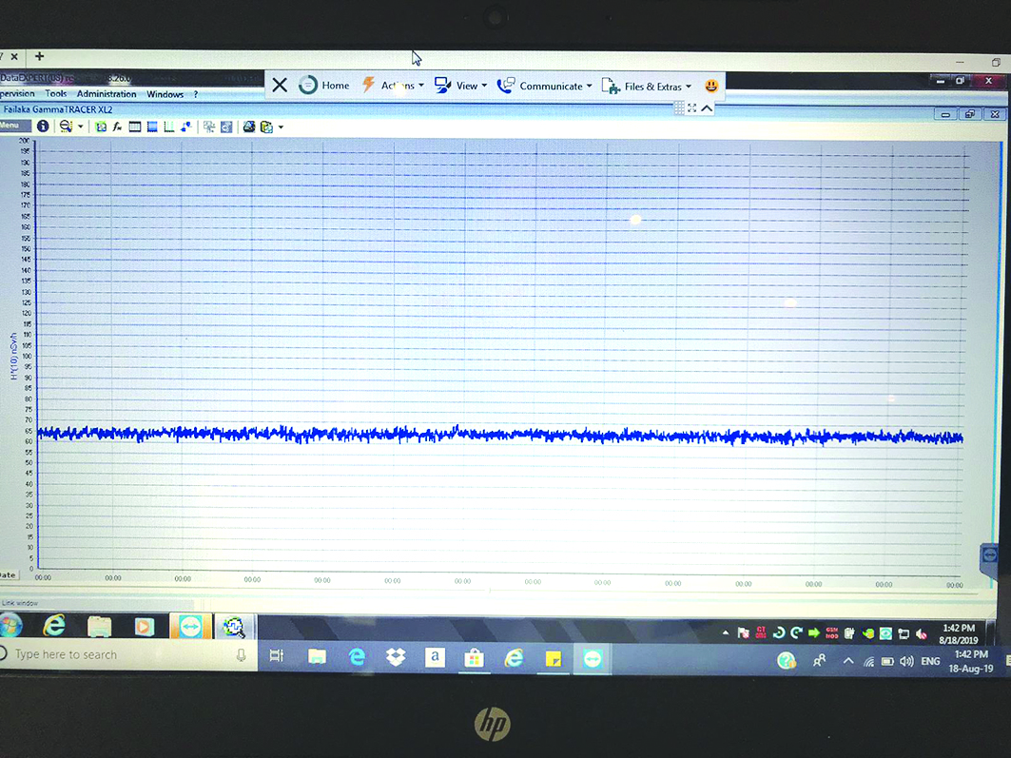The image size is (1011, 758).
Task: Collapse the TeamViewer toolbar with chevron
Action: coord(707,107)
